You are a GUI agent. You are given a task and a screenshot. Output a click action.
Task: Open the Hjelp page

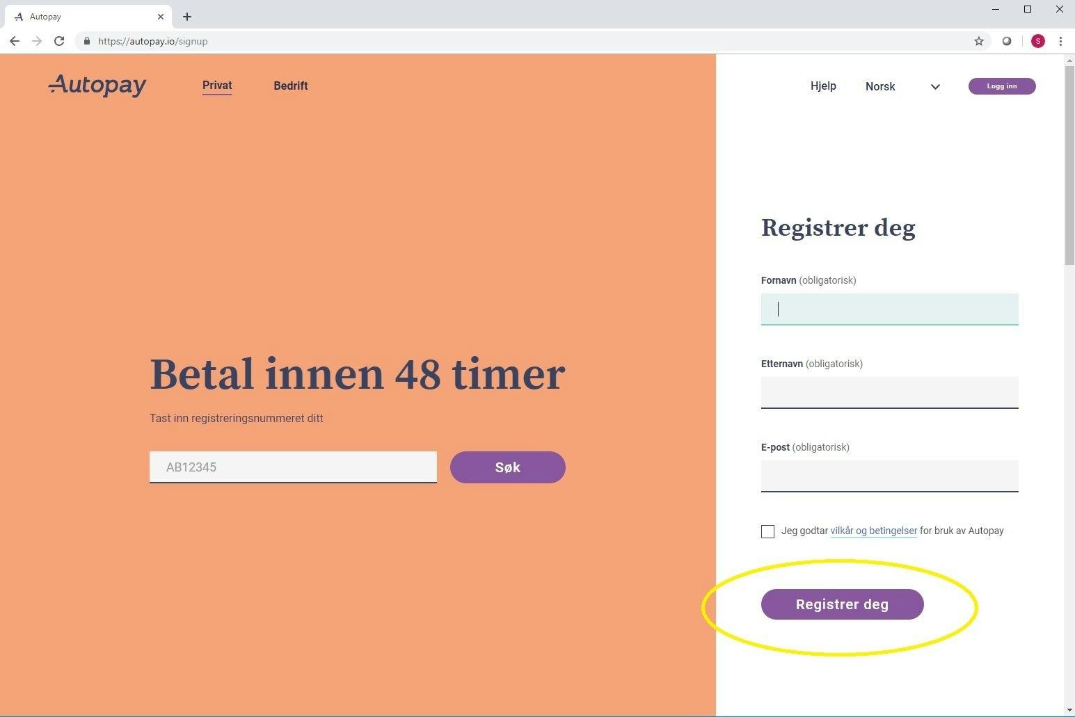823,86
